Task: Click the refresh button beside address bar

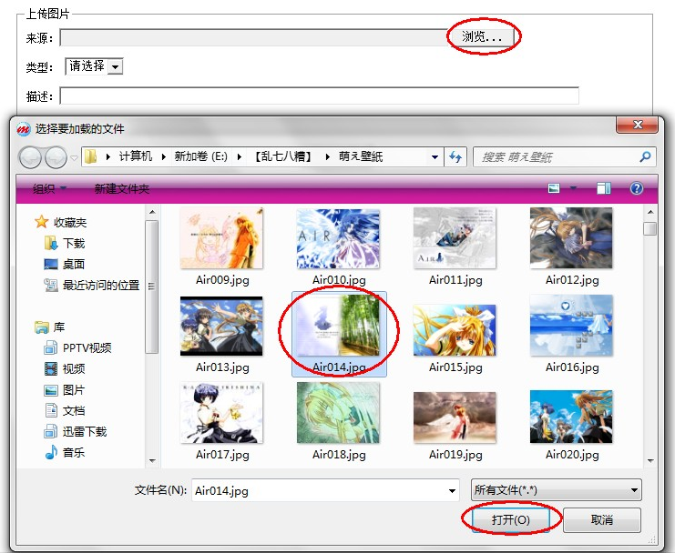Action: [455, 156]
